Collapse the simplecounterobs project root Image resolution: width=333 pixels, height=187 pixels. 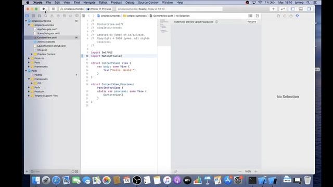[x=26, y=21]
